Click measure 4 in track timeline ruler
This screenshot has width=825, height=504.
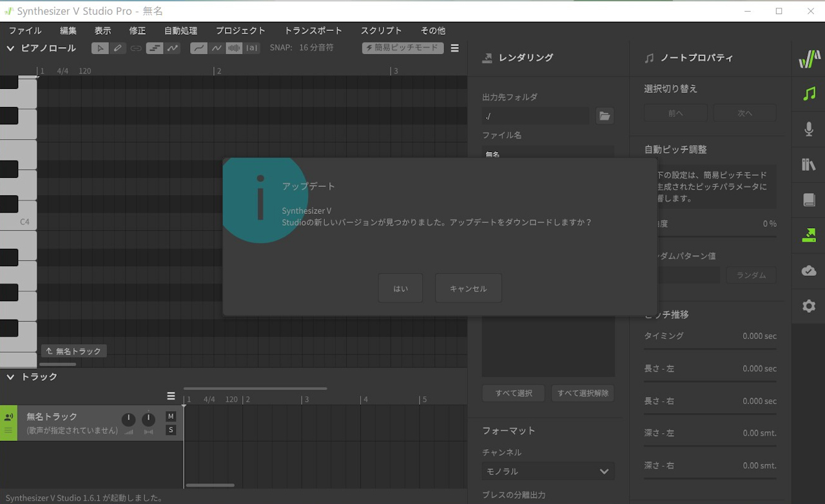coord(365,400)
